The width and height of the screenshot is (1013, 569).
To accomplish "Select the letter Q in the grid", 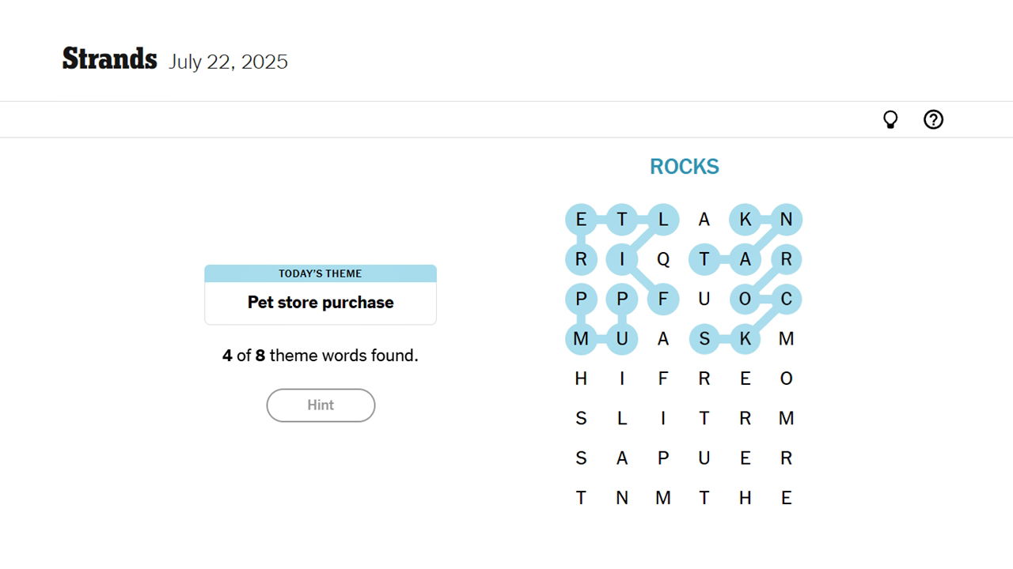I will [x=663, y=259].
